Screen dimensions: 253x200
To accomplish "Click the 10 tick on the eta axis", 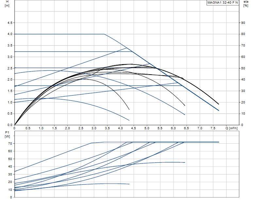I will (243, 114).
